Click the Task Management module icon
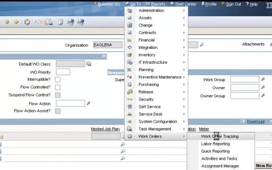This screenshot has height=170, width=272. (x=129, y=129)
